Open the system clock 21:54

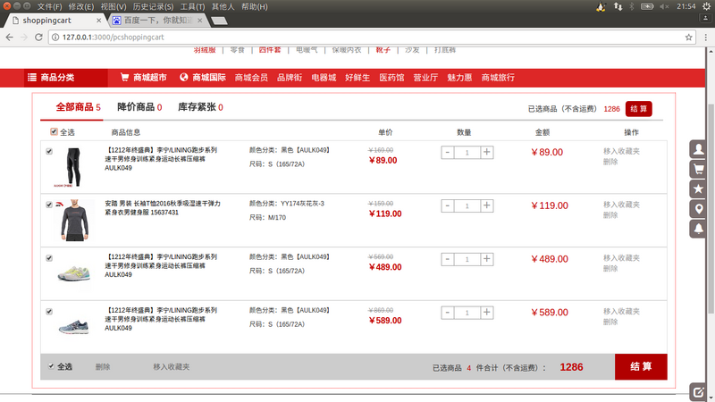(x=686, y=6)
